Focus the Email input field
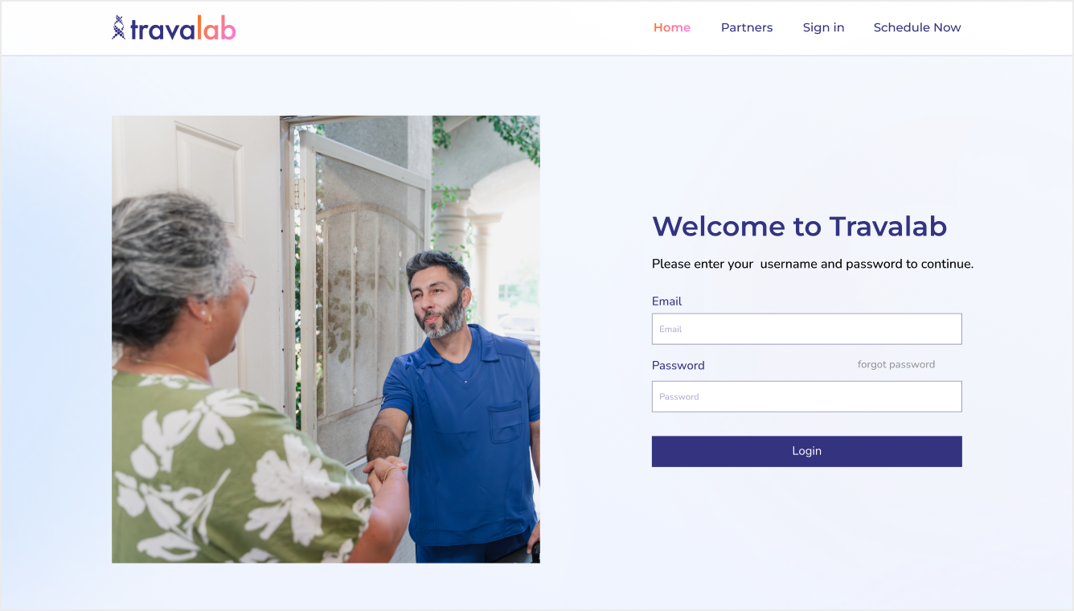The width and height of the screenshot is (1074, 611). (x=806, y=329)
